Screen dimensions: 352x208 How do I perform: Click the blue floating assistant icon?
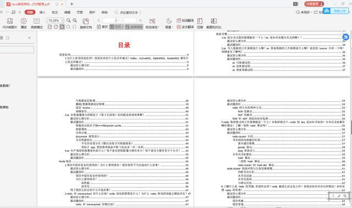click(346, 37)
